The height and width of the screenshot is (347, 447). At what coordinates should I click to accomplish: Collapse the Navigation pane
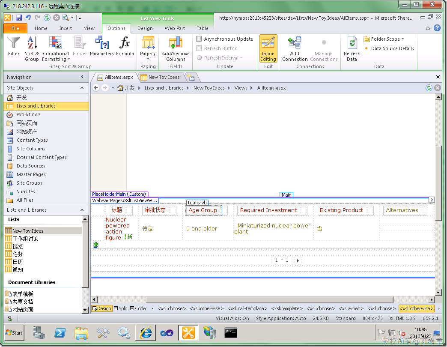[x=82, y=77]
